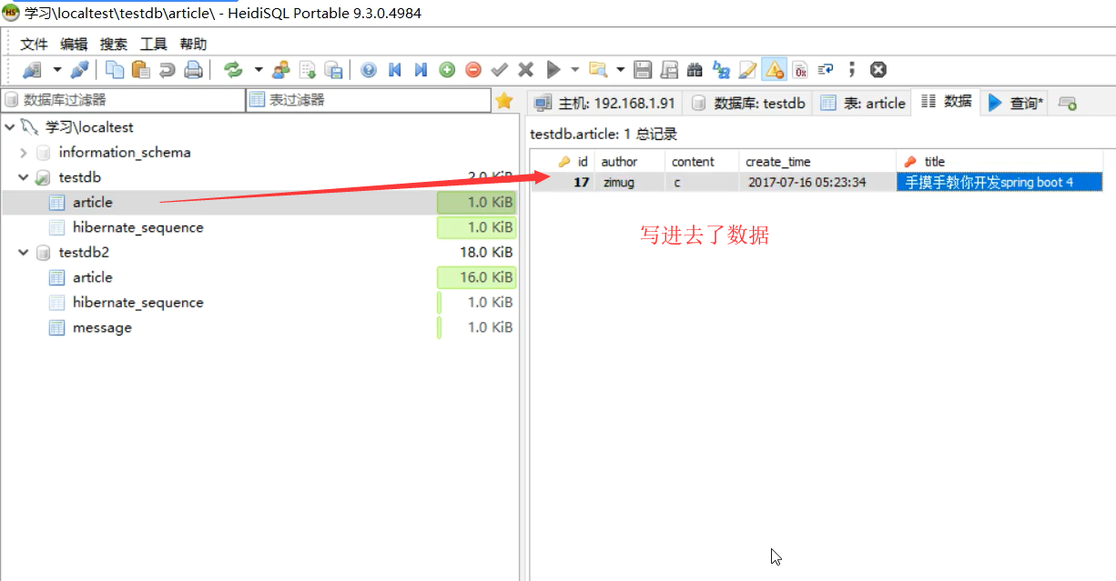Select the information_schema database
Screen dimensions: 1116x581
[125, 153]
